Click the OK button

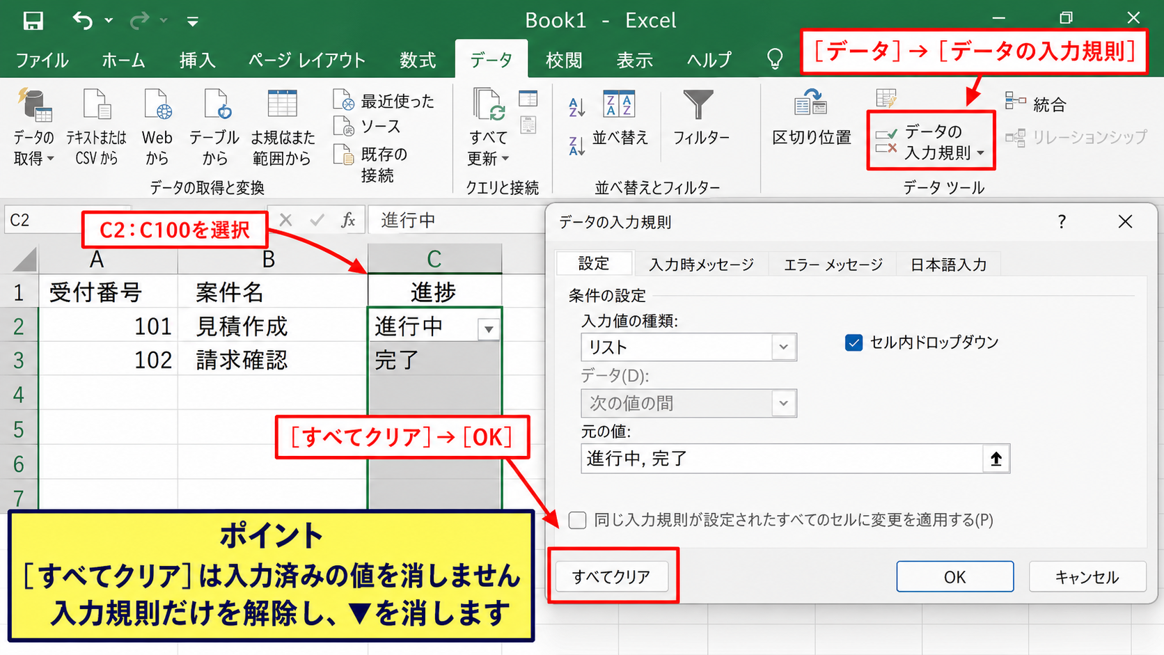pyautogui.click(x=954, y=577)
